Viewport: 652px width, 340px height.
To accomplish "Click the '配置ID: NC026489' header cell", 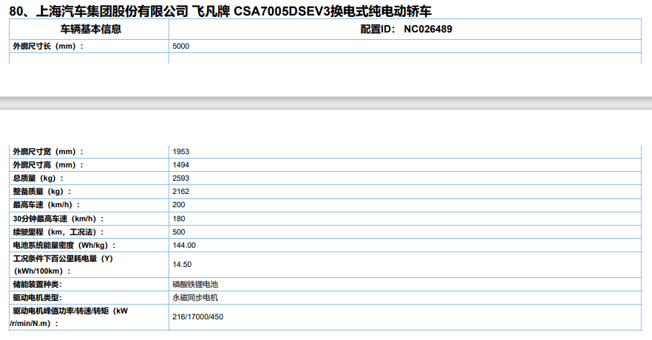I will click(x=407, y=29).
